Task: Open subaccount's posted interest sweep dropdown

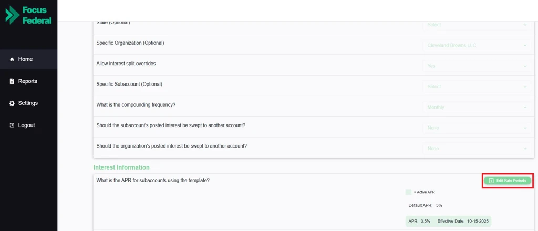Action: [477, 128]
